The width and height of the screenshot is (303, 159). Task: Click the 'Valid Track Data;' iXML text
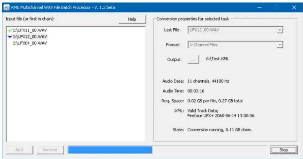[203, 111]
